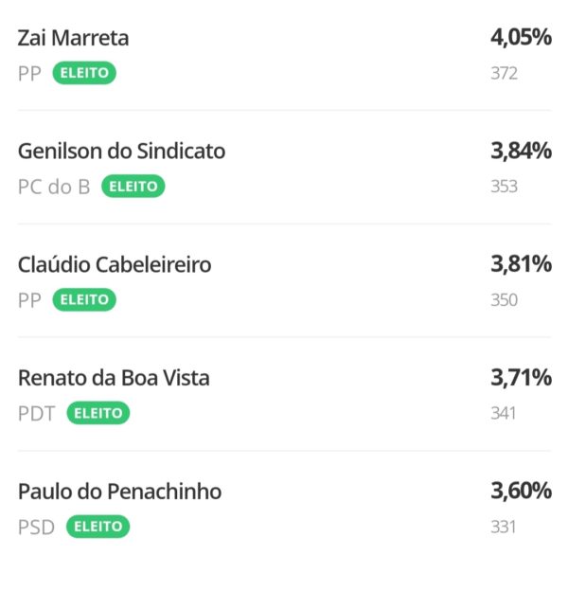Image resolution: width=568 pixels, height=591 pixels.
Task: Click candidate name Zai Marreta
Action: tap(73, 39)
